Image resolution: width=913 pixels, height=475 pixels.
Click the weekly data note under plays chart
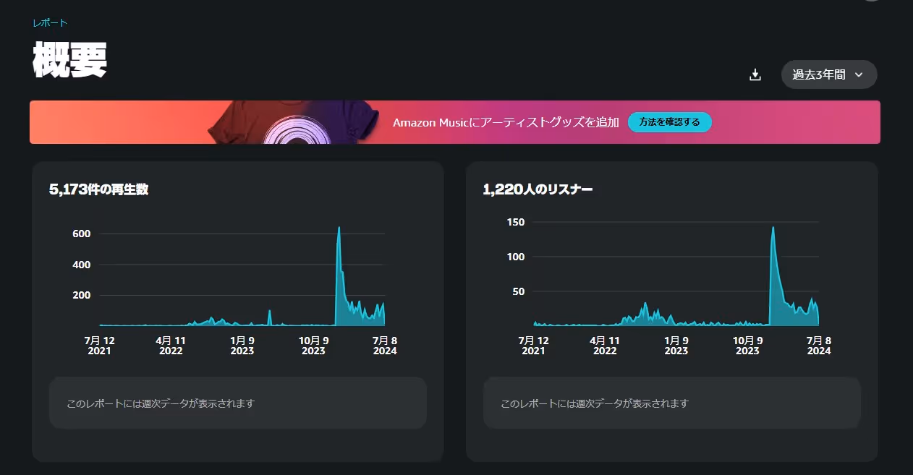tap(161, 403)
